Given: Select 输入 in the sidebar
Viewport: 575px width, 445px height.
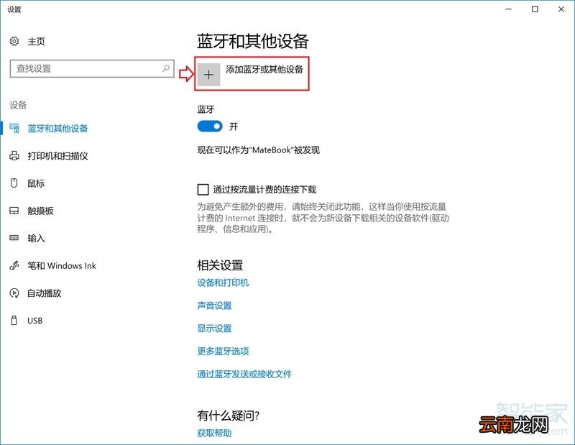Looking at the screenshot, I should click(36, 238).
